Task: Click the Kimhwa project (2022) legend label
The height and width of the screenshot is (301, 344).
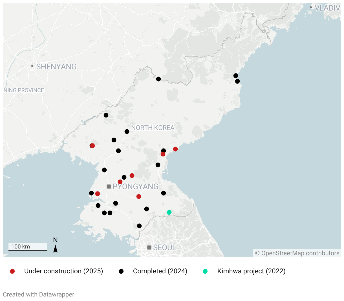Action: (x=251, y=271)
